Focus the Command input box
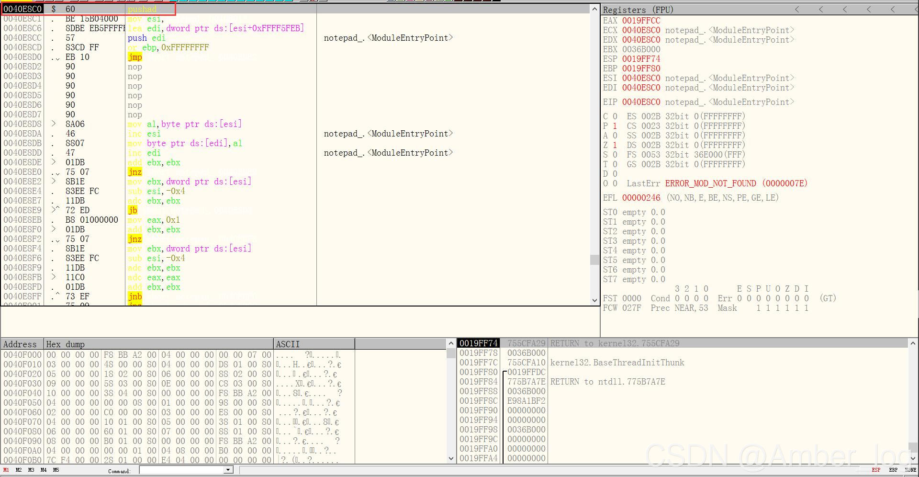919x477 pixels. [182, 470]
